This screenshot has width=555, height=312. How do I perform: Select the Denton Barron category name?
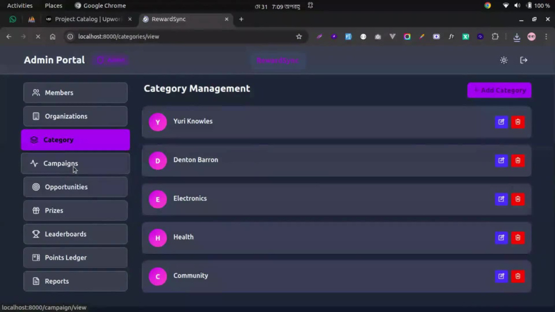[196, 160]
